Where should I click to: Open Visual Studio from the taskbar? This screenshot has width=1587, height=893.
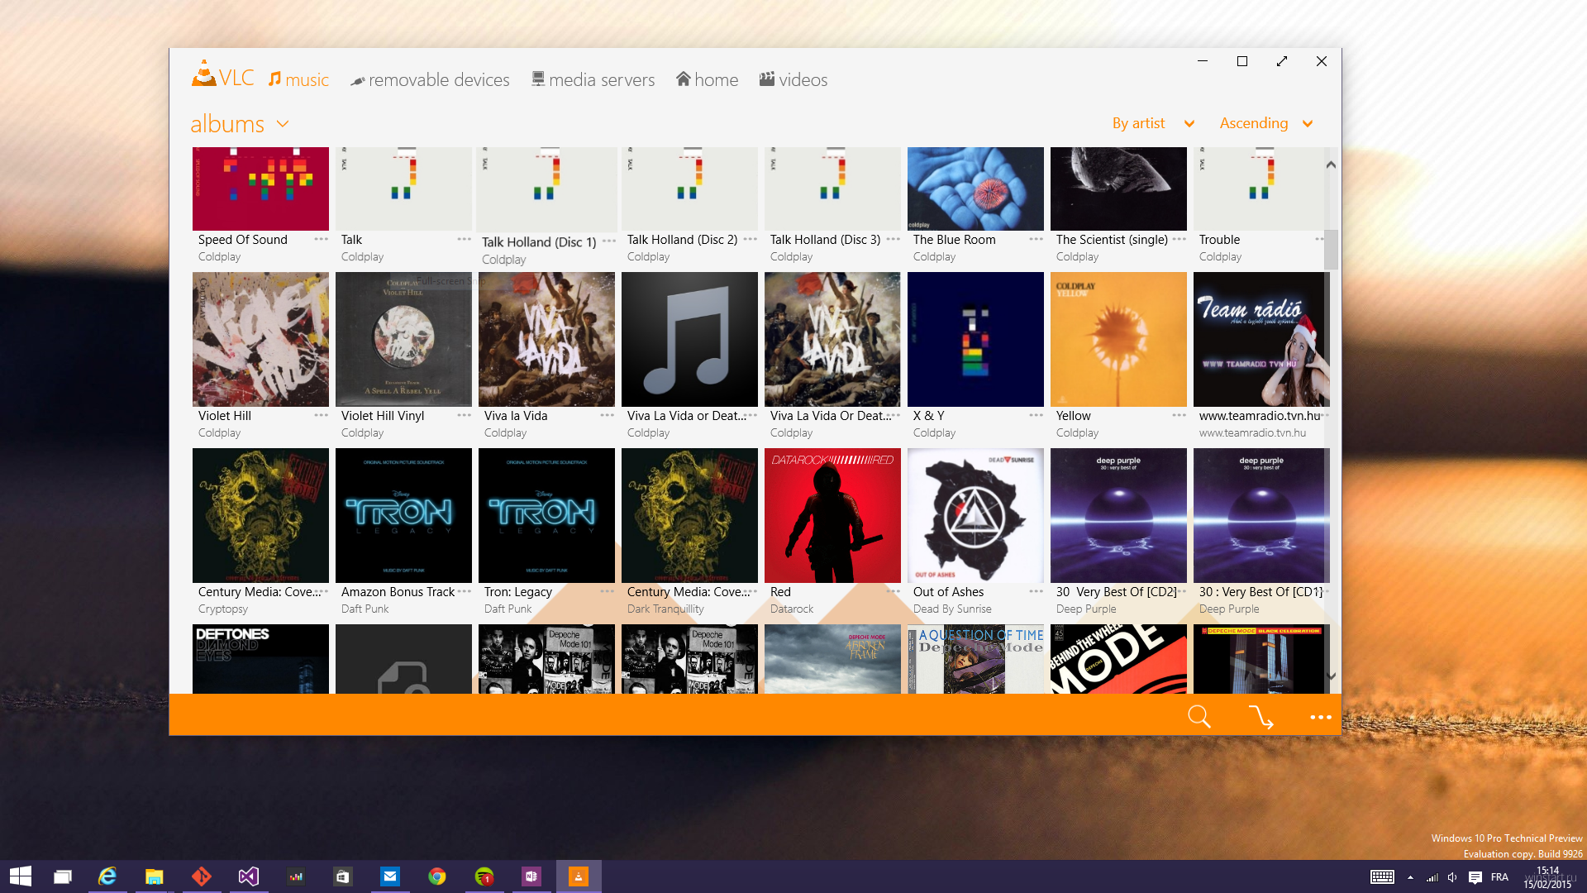point(248,876)
